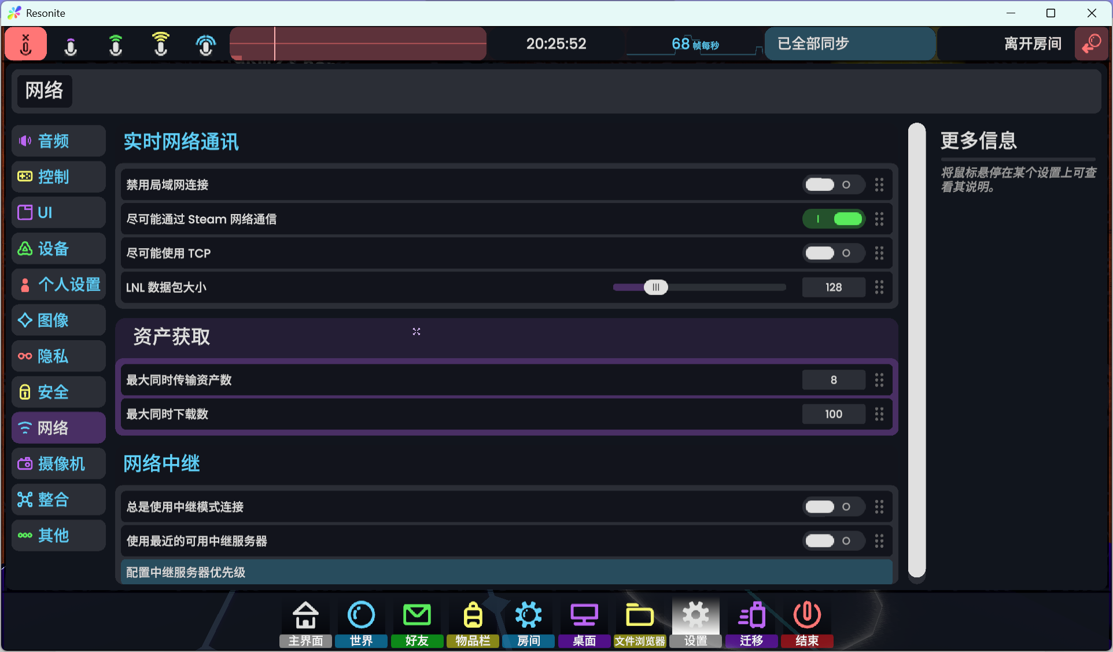Viewport: 1113px width, 652px height.
Task: Select the broadcast voice mode icon
Action: 205,44
